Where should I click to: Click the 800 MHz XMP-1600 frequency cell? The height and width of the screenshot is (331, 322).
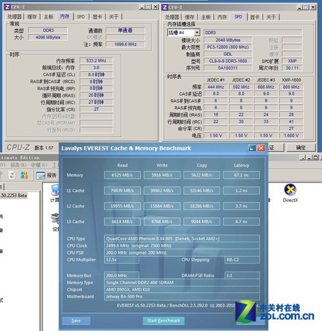291,87
